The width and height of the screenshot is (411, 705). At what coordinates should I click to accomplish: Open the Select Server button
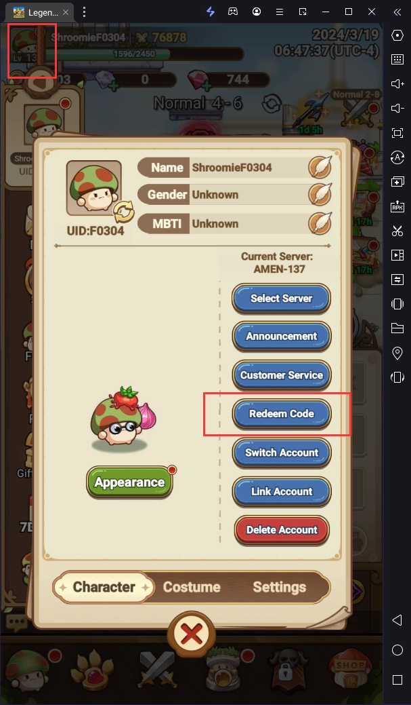point(281,299)
